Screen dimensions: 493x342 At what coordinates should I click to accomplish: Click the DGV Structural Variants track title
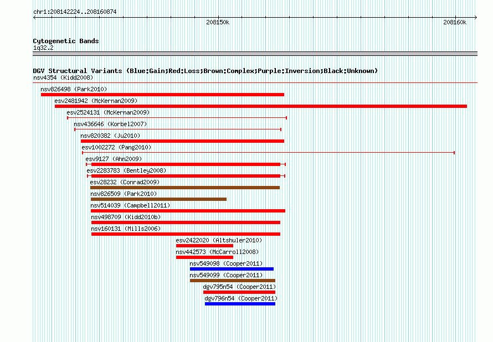pos(206,71)
